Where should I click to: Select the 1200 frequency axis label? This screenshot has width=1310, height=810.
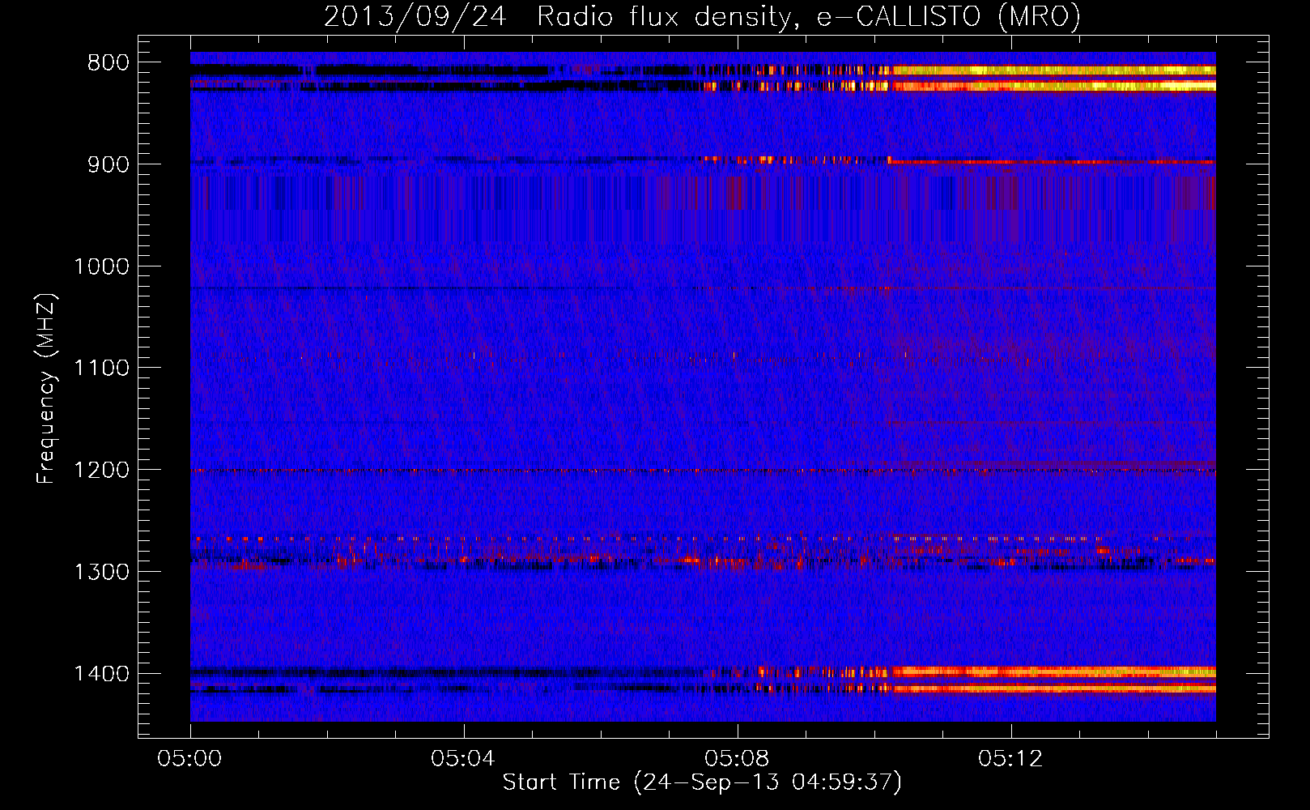pos(101,471)
